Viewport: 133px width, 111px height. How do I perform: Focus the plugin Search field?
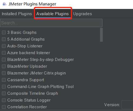pos(51,23)
